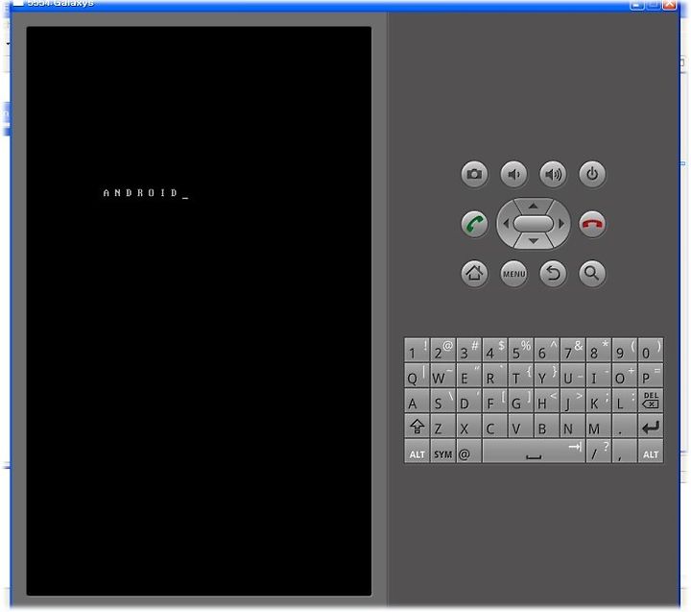Screen dimensions: 691x612
Task: Tap the 1 number key
Action: coord(417,350)
